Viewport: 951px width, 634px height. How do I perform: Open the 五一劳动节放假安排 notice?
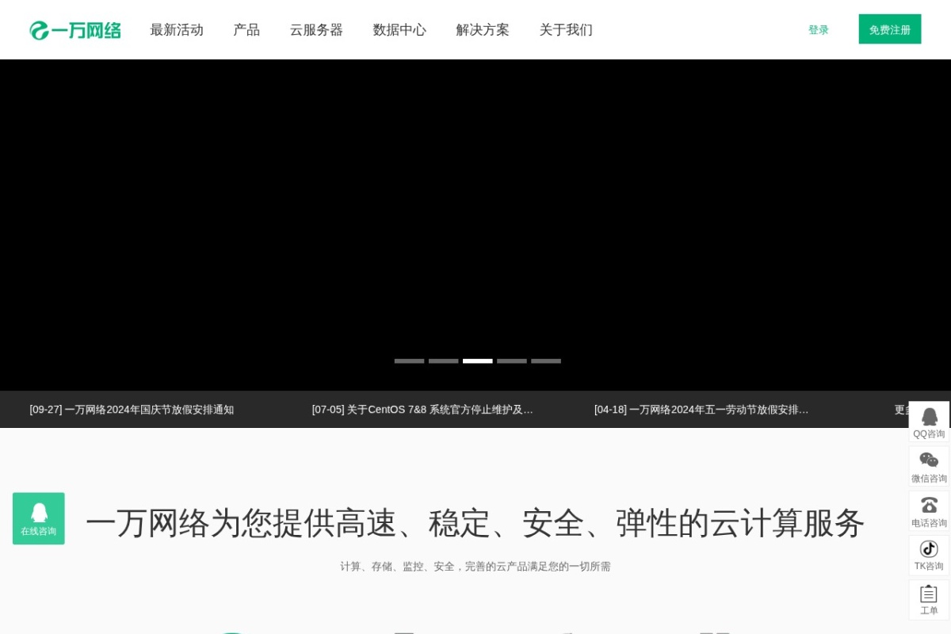click(701, 410)
